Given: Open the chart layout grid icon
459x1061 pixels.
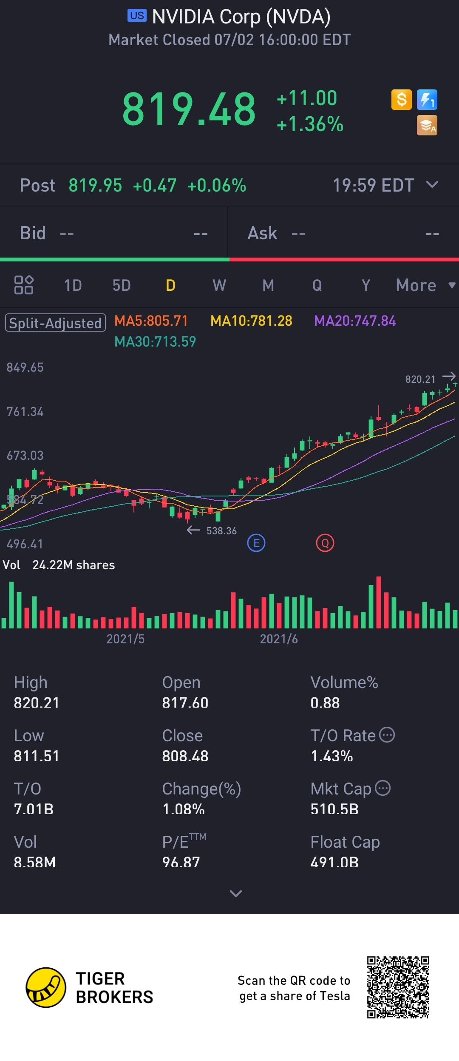Looking at the screenshot, I should (24, 285).
